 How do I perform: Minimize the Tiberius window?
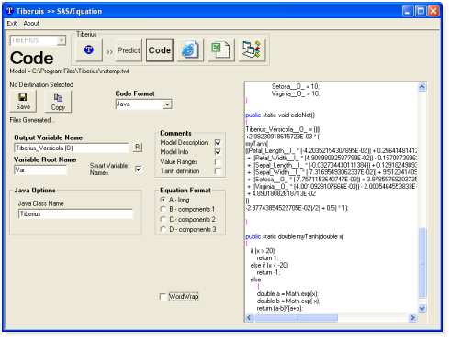(407, 11)
